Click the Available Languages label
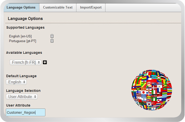 (x=24, y=53)
